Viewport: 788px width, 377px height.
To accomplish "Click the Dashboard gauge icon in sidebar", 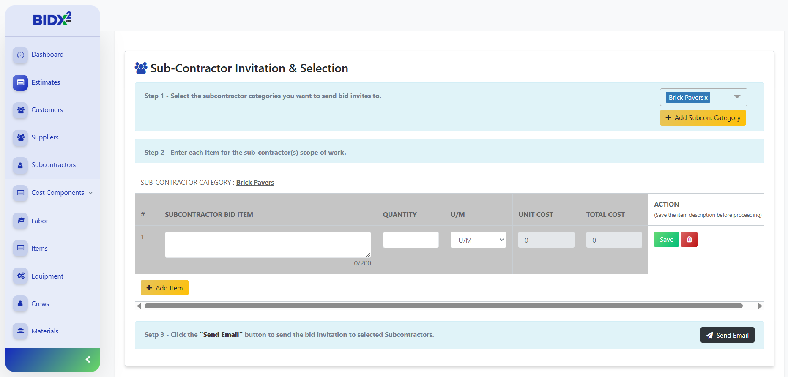I will pos(20,55).
